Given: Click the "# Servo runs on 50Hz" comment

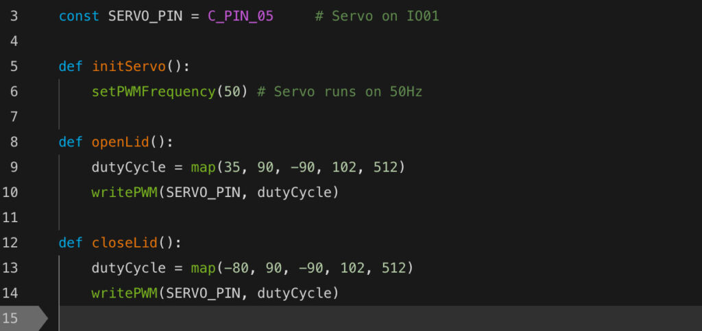Looking at the screenshot, I should (339, 92).
